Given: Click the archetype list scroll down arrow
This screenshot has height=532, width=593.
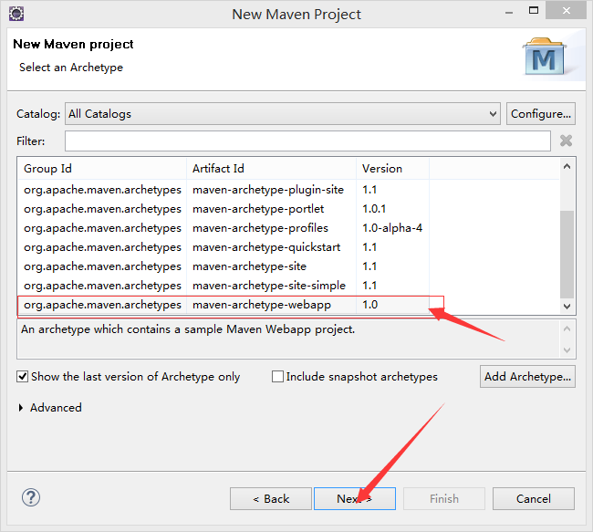Looking at the screenshot, I should pos(567,306).
